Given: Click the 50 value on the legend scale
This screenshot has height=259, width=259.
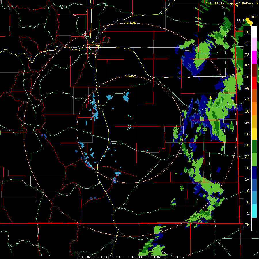Looking at the screenshot, I should tap(247, 77).
